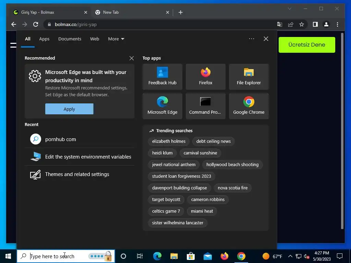
Task: Open Google Chrome tile in Top apps
Action: click(249, 106)
